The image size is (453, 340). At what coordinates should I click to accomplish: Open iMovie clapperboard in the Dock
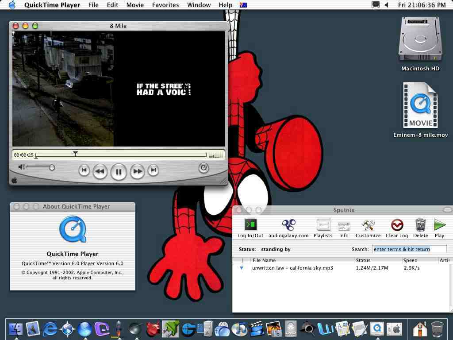tap(257, 329)
